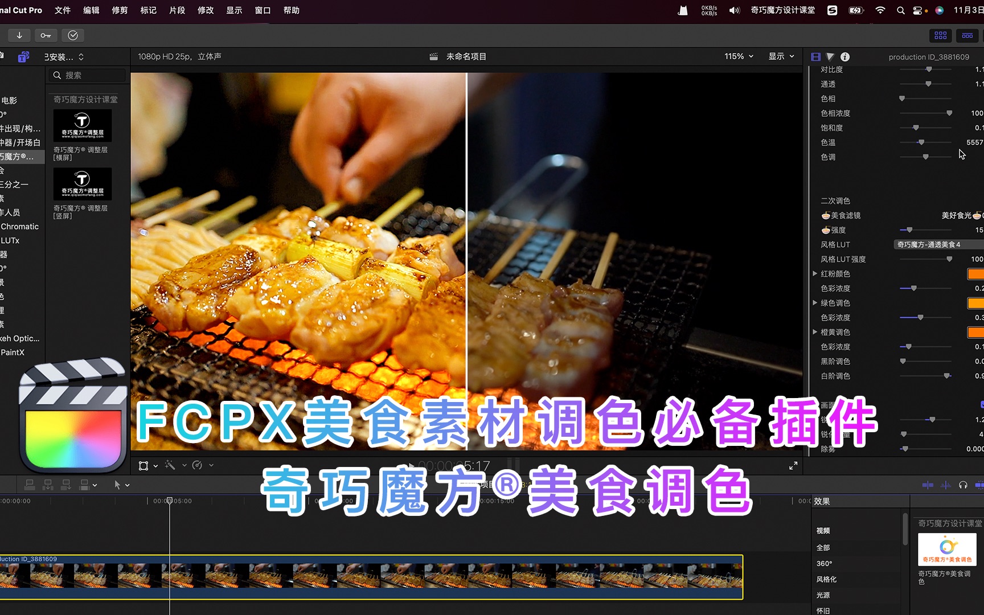
Task: Select the 调整层 [横屏] title thumbnail
Action: [x=83, y=126]
